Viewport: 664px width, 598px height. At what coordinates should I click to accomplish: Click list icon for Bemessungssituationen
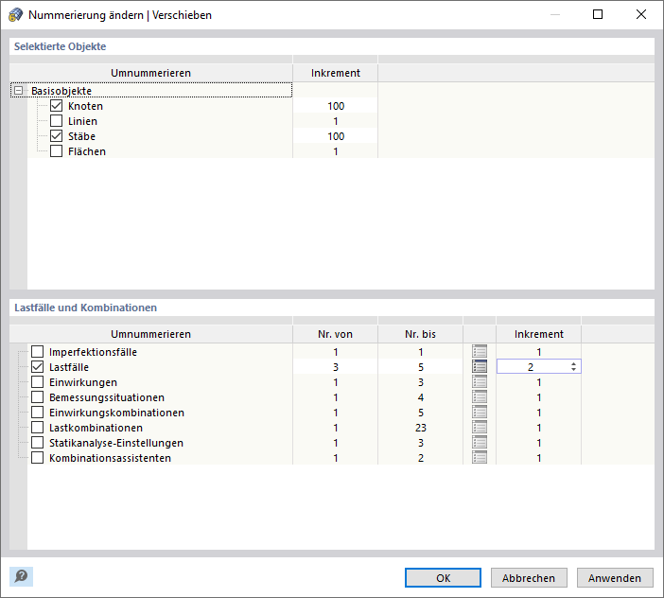tap(480, 397)
